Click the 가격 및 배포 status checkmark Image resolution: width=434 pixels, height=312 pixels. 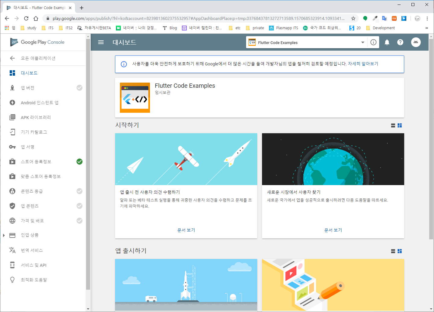coord(80,221)
